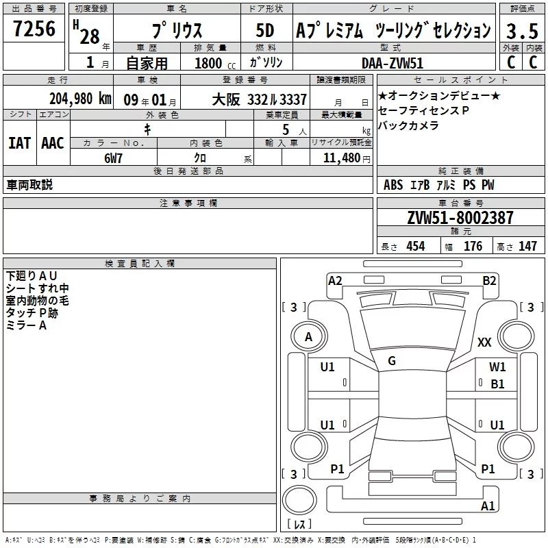Select the セールスポイント header
Viewport: 548px width, 548px height.
point(460,79)
